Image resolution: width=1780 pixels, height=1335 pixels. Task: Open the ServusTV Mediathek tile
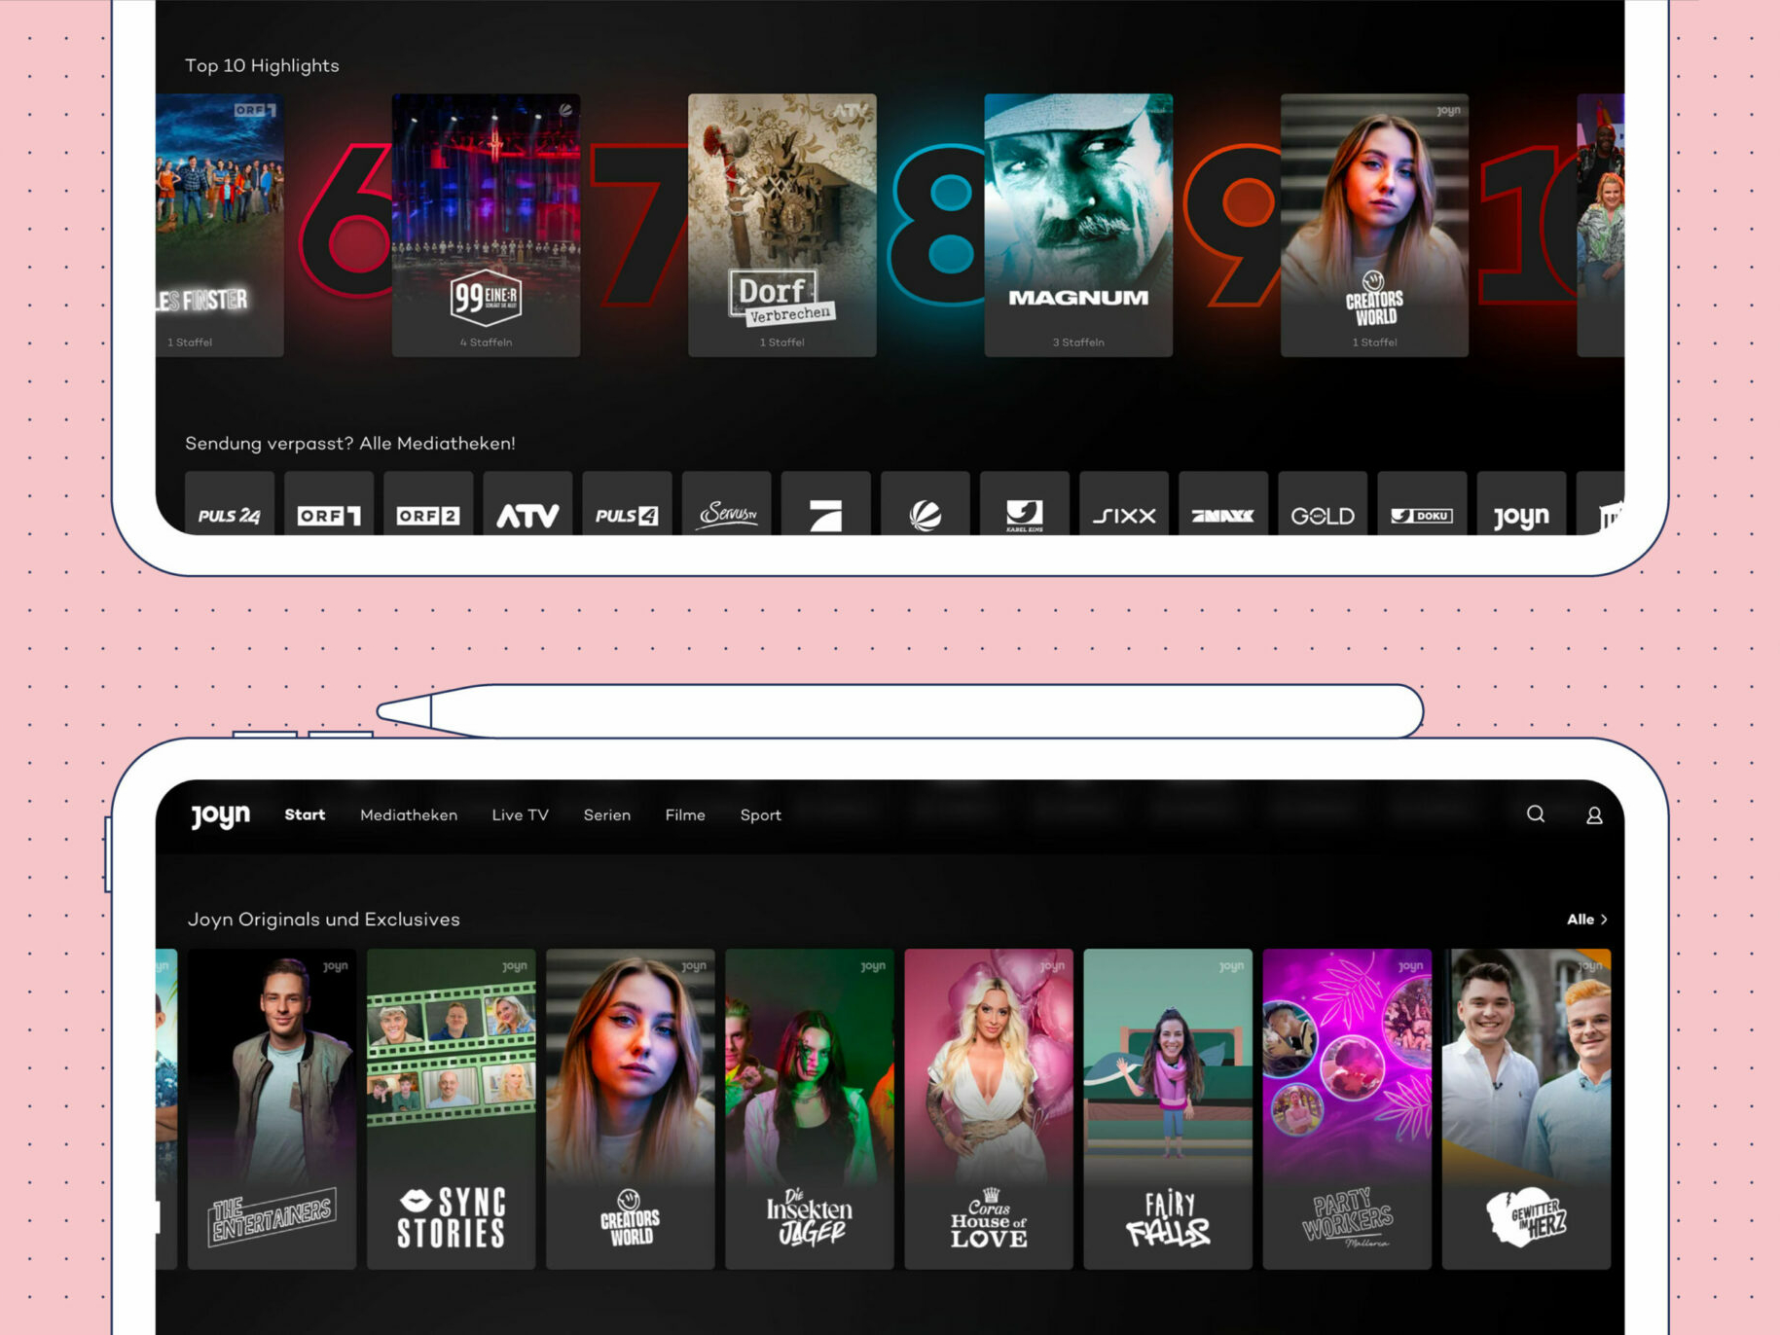click(x=726, y=504)
